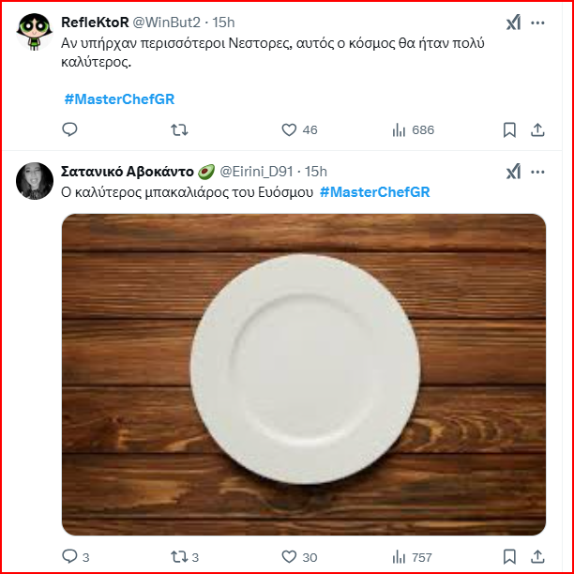Viewport: 574px width, 574px height.
Task: Share RefleKtoR's tweet
Action: [538, 129]
